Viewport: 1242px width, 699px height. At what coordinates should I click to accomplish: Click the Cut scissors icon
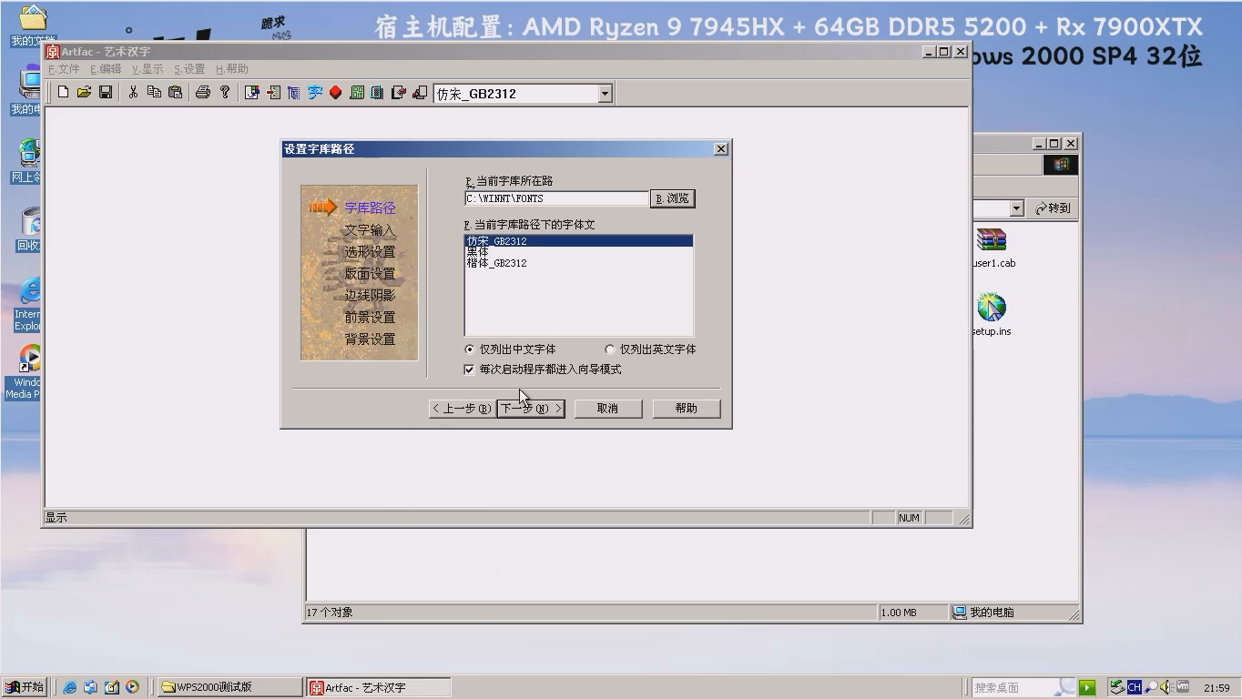tap(133, 92)
